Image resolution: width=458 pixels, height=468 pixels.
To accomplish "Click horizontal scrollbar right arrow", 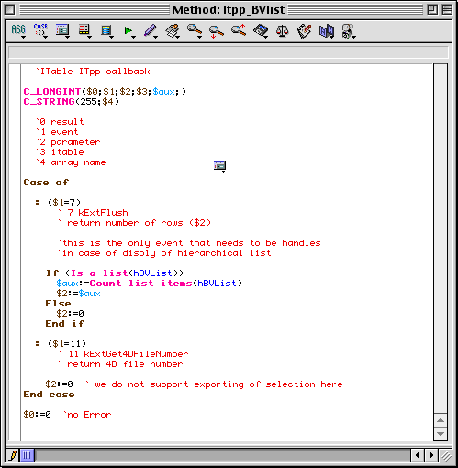I will [x=431, y=455].
